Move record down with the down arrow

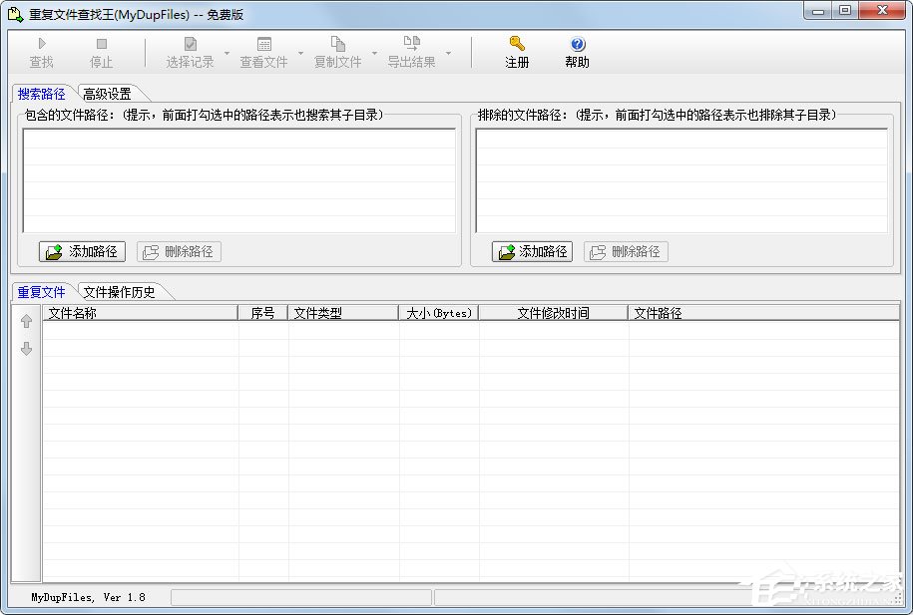(x=26, y=349)
